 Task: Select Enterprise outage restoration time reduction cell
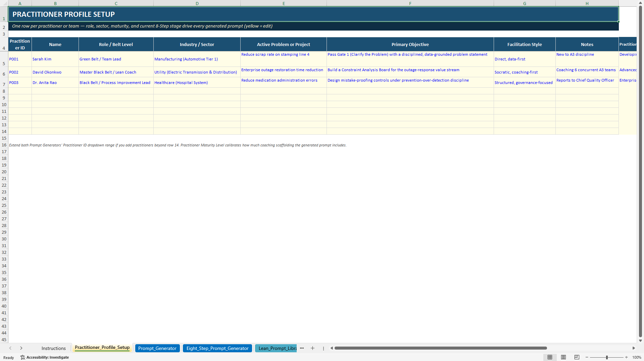284,72
